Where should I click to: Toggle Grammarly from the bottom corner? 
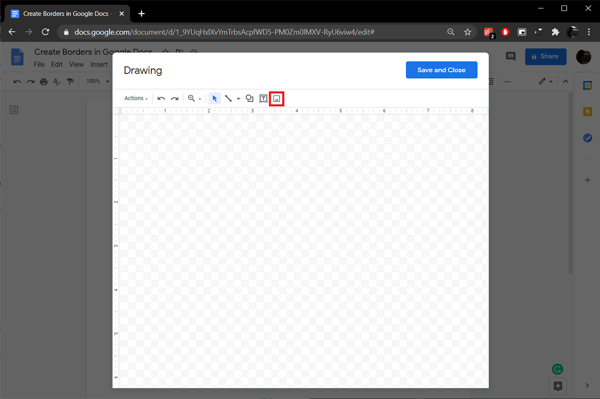pos(557,369)
